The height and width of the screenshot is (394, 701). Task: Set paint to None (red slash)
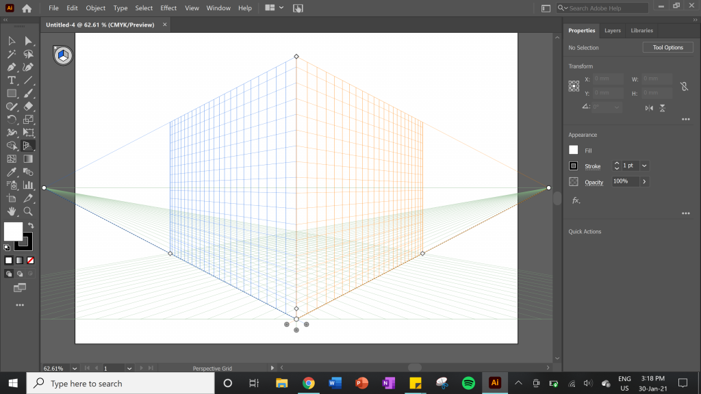[30, 261]
